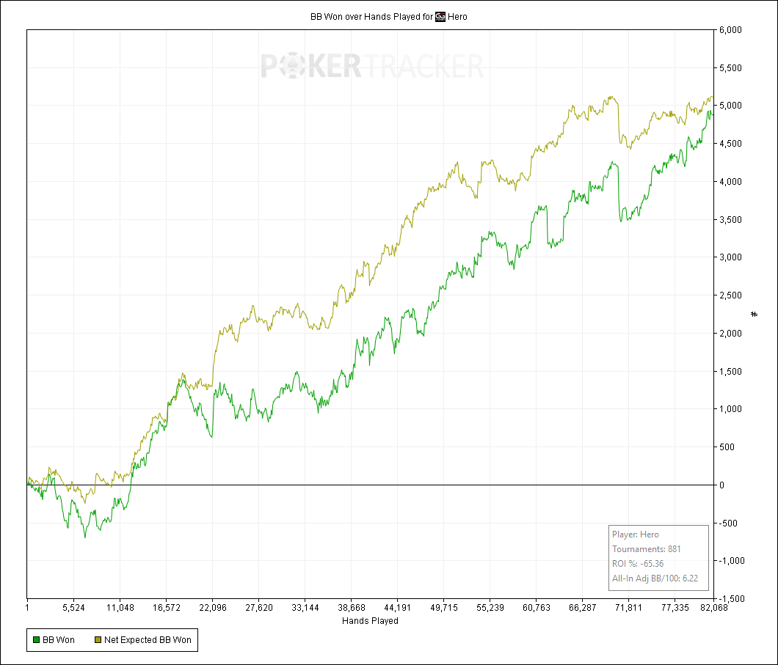Click the olive Net Expected BB Won swatch
The width and height of the screenshot is (778, 665).
tap(98, 640)
